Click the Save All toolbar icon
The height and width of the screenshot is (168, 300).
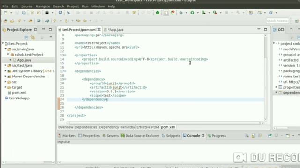[24, 13]
